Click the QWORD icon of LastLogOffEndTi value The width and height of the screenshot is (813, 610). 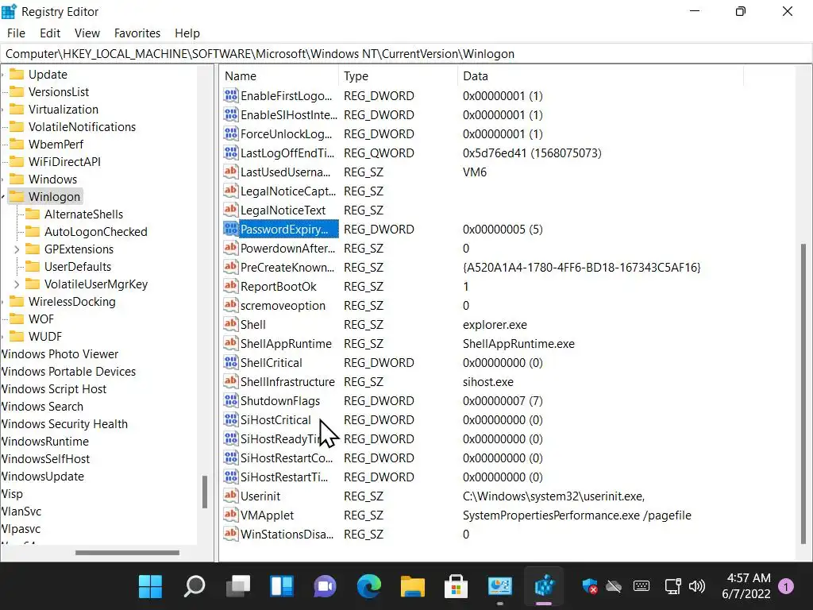pos(231,153)
